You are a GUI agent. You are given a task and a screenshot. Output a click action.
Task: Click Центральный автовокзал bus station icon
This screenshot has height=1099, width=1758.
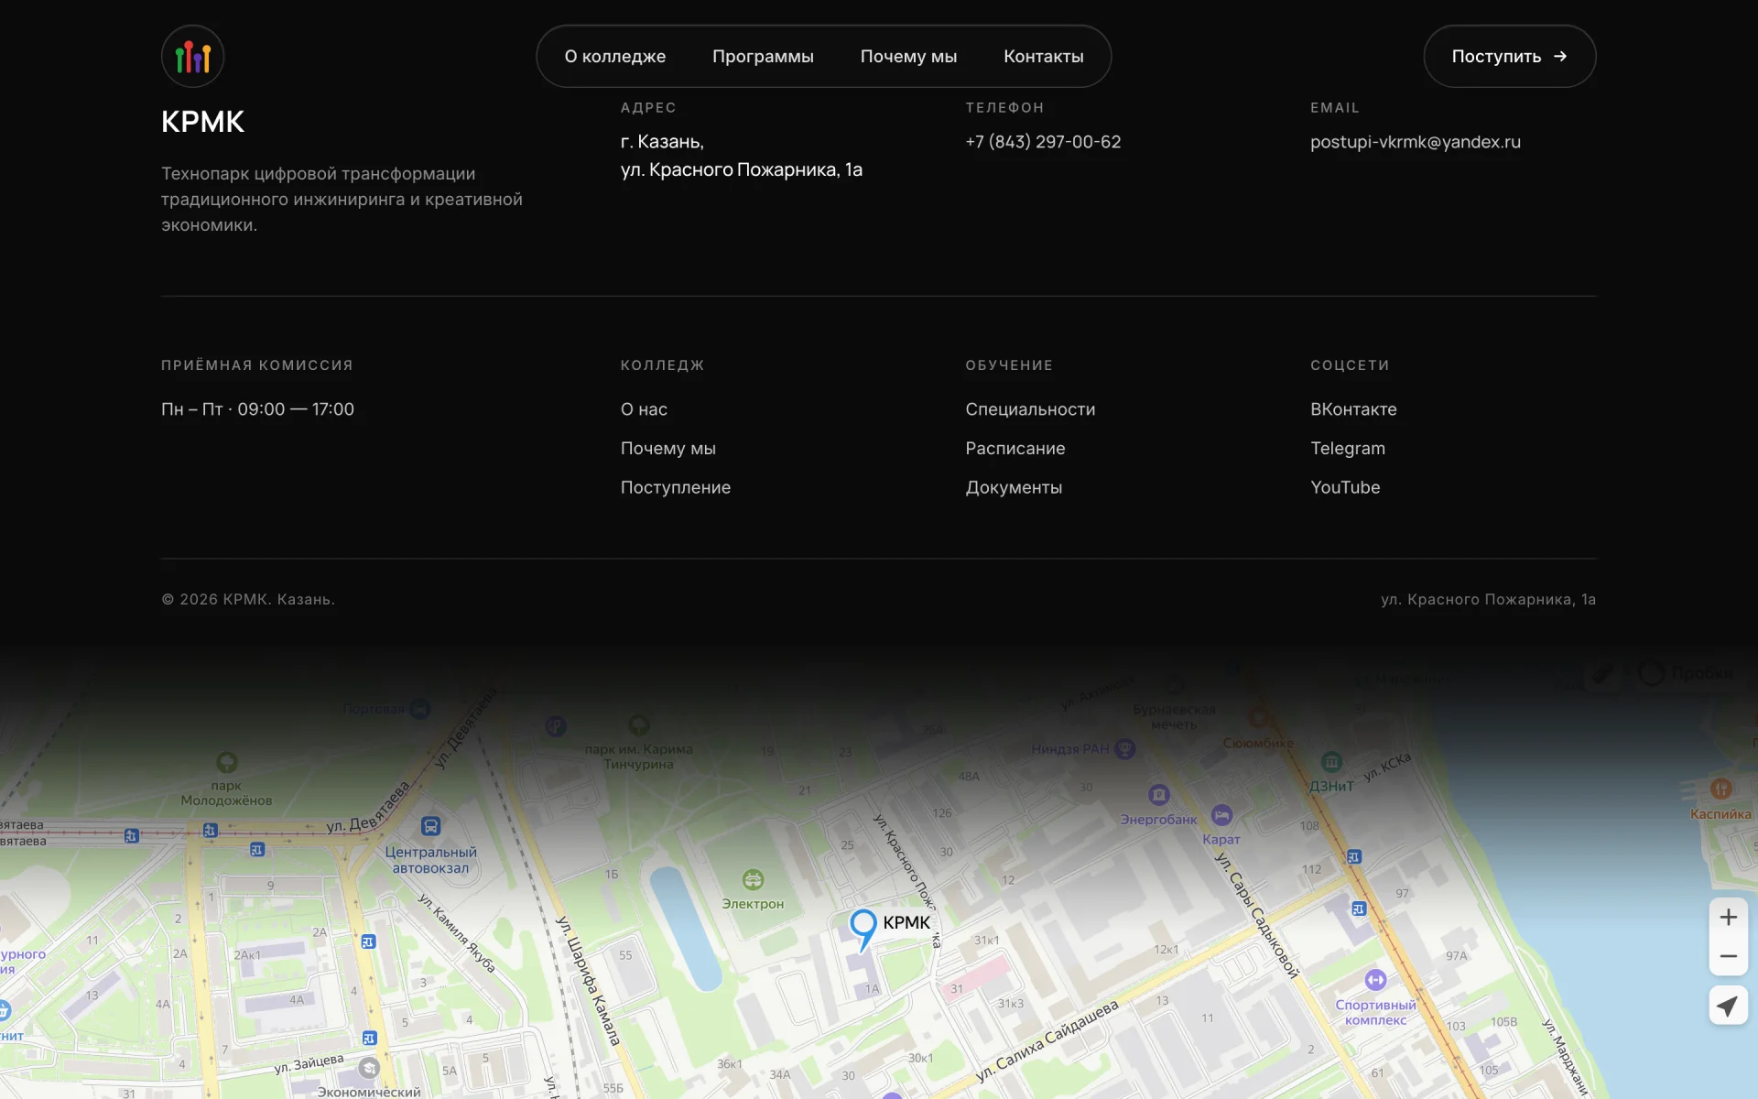(430, 826)
